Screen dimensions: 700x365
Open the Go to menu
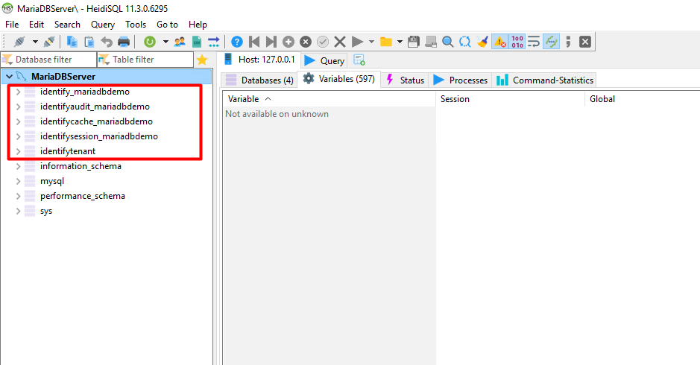pos(168,25)
